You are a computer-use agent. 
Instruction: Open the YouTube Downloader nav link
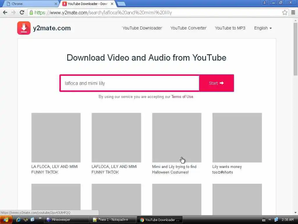[x=142, y=28]
